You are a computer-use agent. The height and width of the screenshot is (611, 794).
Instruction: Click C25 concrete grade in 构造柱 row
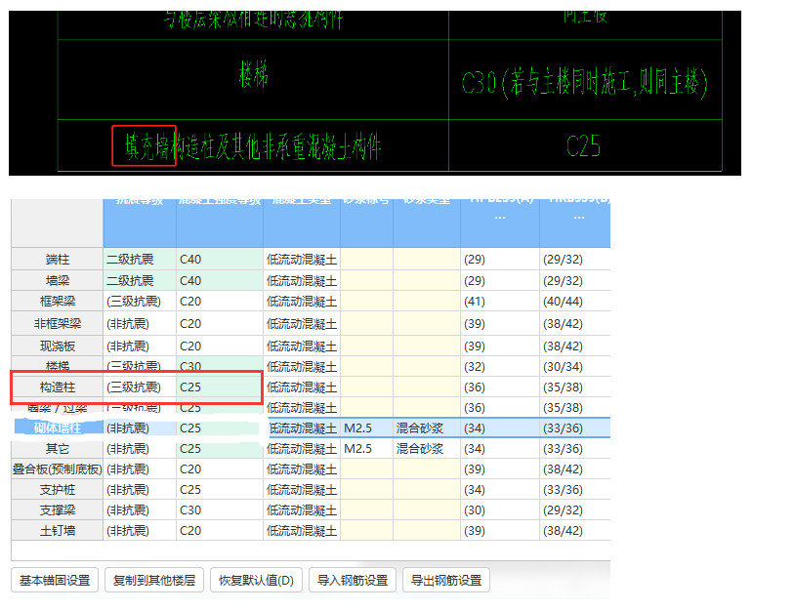coord(220,387)
